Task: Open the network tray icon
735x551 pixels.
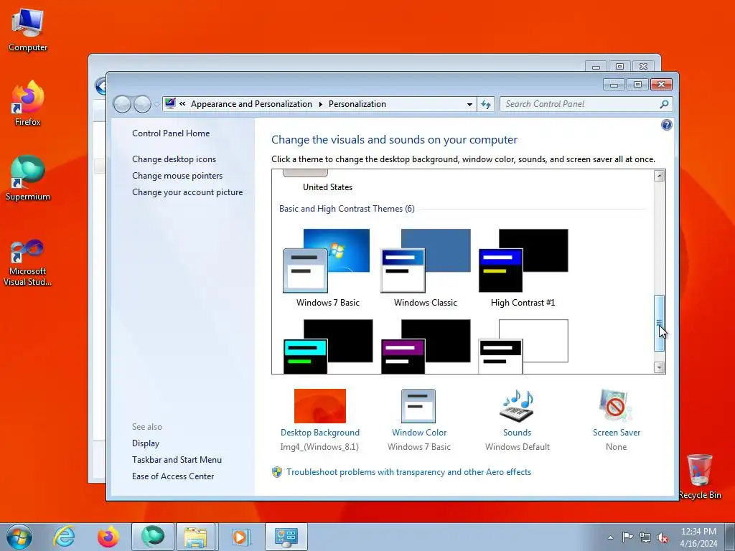Action: coord(645,537)
